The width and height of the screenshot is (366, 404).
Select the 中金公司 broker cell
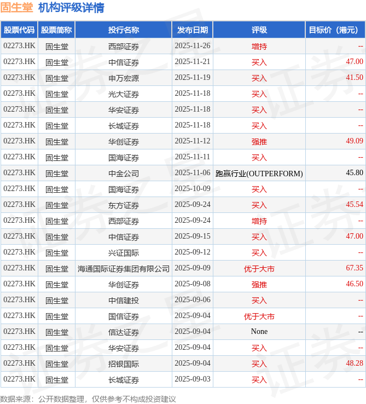[x=124, y=174]
